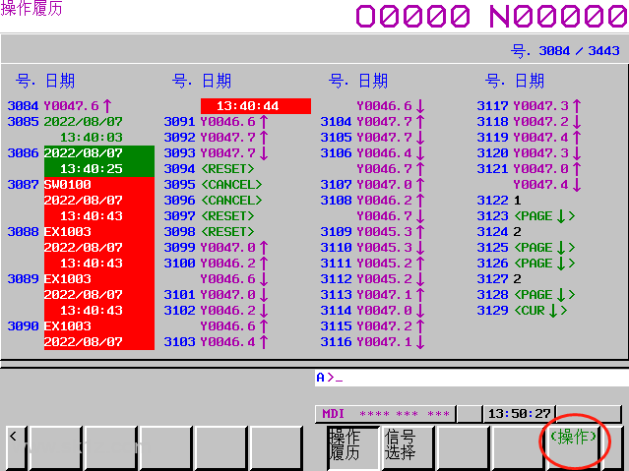The width and height of the screenshot is (629, 471).
Task: Select entry 3084 Y0047.6 rising
Action: 59,106
